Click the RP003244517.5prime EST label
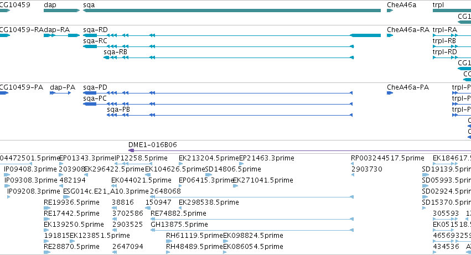Image resolution: width=471 pixels, height=255 pixels. (x=387, y=158)
